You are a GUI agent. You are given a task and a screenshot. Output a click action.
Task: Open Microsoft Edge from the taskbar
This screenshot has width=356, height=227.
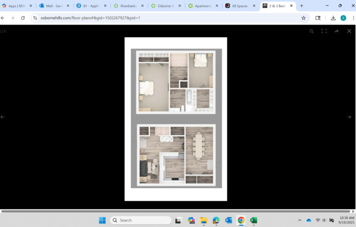(216, 220)
